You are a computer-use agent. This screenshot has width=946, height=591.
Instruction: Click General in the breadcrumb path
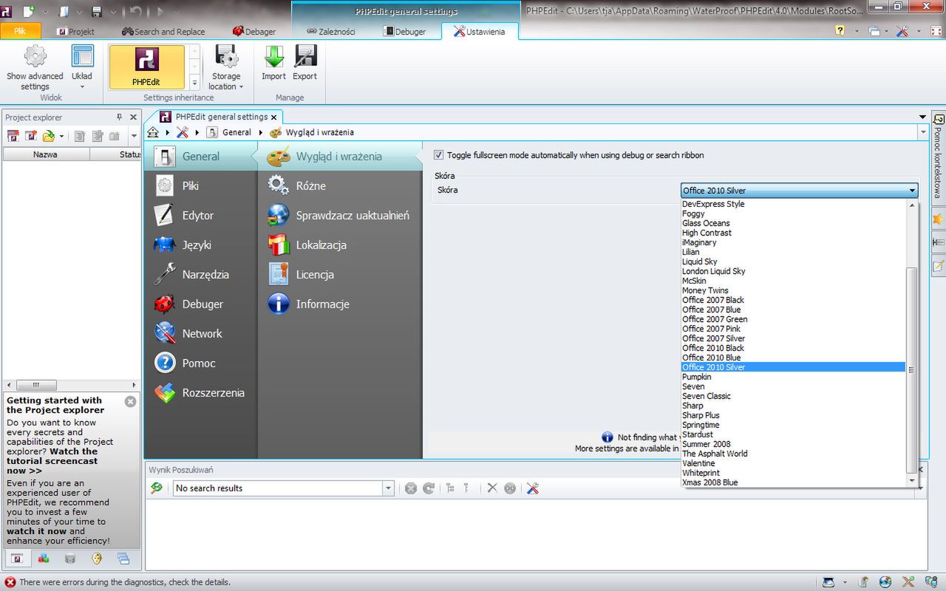[x=236, y=132]
